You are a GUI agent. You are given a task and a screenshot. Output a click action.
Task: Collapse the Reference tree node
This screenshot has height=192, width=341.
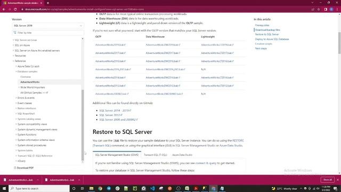click(x=13, y=61)
